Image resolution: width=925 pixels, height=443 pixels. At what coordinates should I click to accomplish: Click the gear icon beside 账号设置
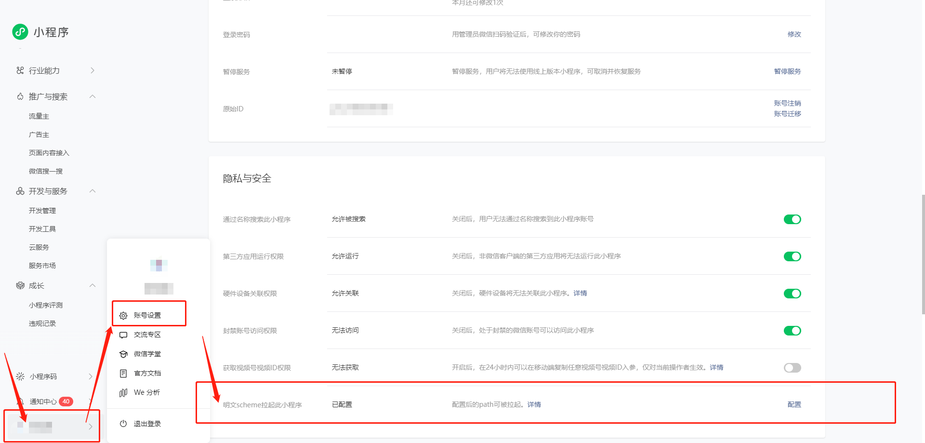pyautogui.click(x=123, y=316)
